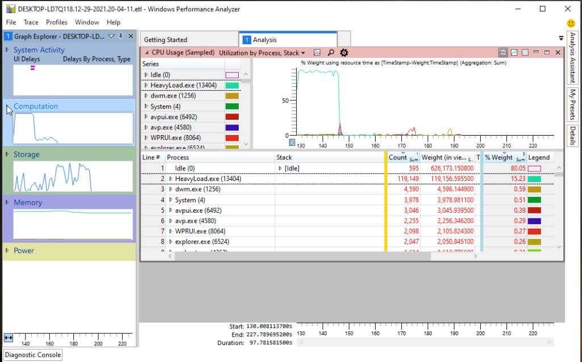Viewport: 582px width, 362px height.
Task: Open the View Editor gear icon
Action: (x=344, y=53)
